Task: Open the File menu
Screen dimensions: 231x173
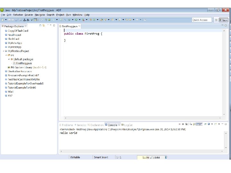Action: [3, 15]
